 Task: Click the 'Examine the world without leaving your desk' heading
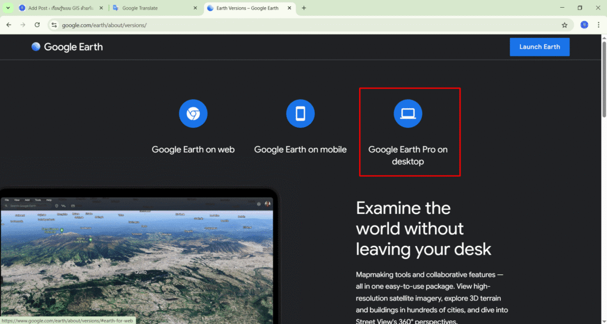click(423, 229)
